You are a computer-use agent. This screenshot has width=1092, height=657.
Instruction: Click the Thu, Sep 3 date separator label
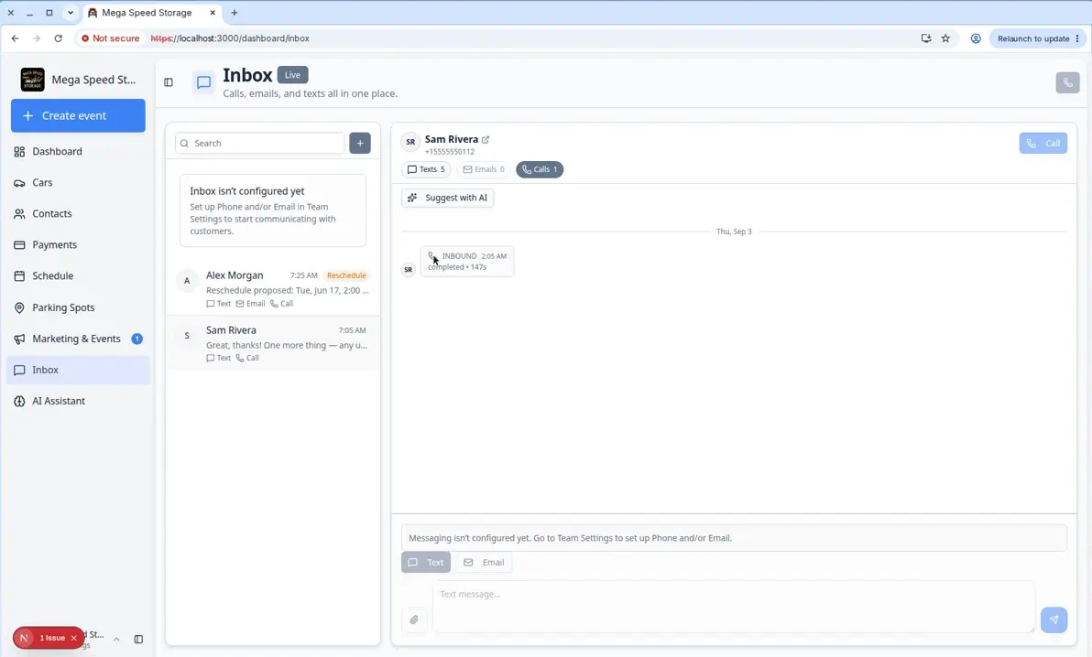(734, 232)
